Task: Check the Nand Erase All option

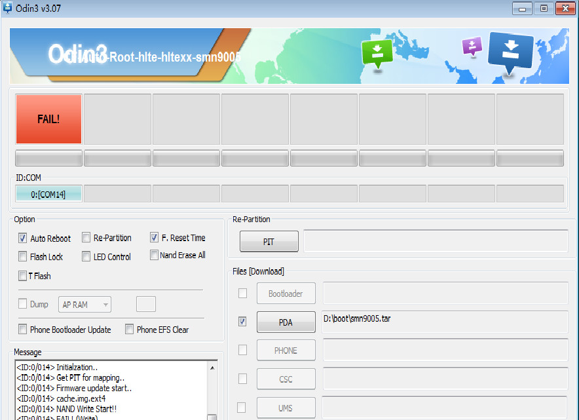Action: tap(154, 255)
